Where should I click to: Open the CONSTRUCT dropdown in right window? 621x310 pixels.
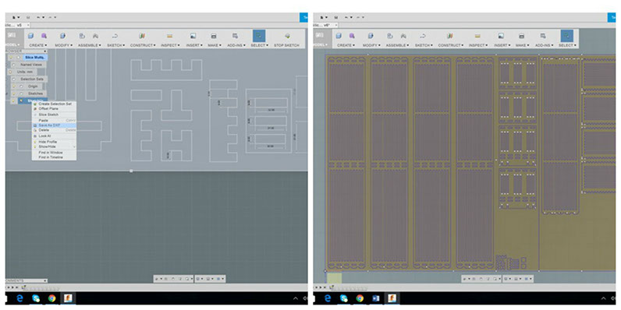[x=450, y=45]
